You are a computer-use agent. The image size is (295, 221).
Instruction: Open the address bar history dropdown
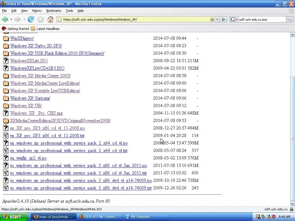[x=217, y=19]
